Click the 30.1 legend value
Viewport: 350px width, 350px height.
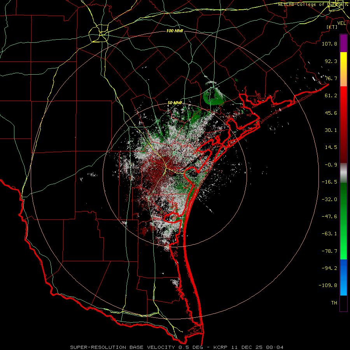point(331,130)
